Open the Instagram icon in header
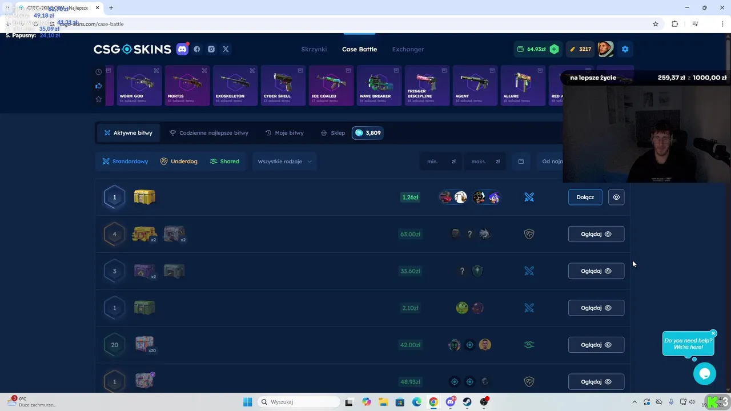The height and width of the screenshot is (411, 731). pos(211,49)
